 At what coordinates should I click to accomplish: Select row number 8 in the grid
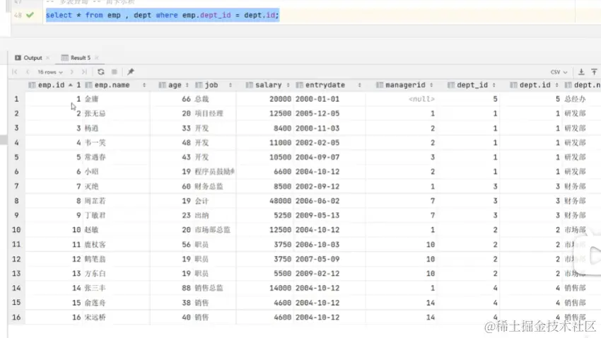click(x=16, y=201)
